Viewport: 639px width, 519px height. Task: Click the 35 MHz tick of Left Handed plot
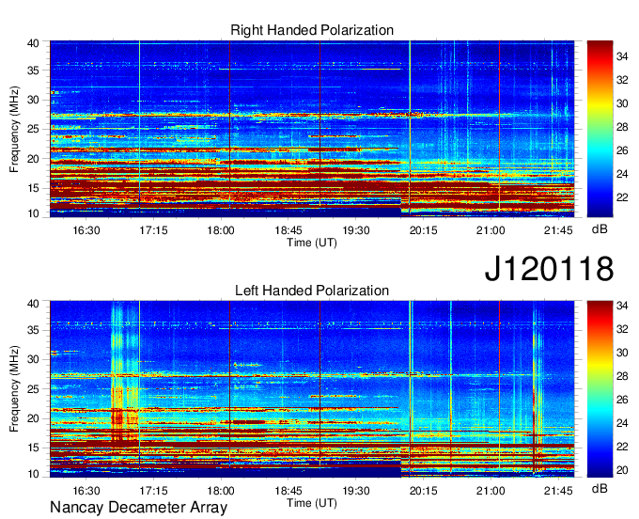(x=33, y=330)
